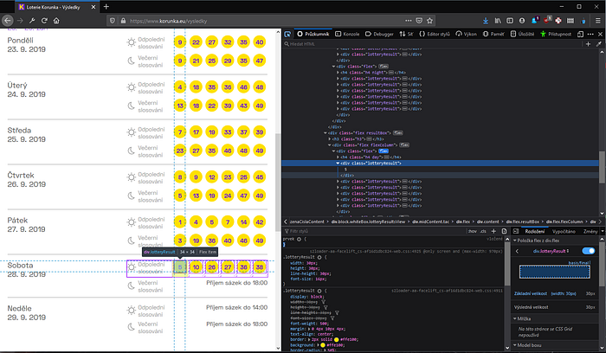
Task: Open the Firefox hamburger menu
Action: (x=596, y=19)
